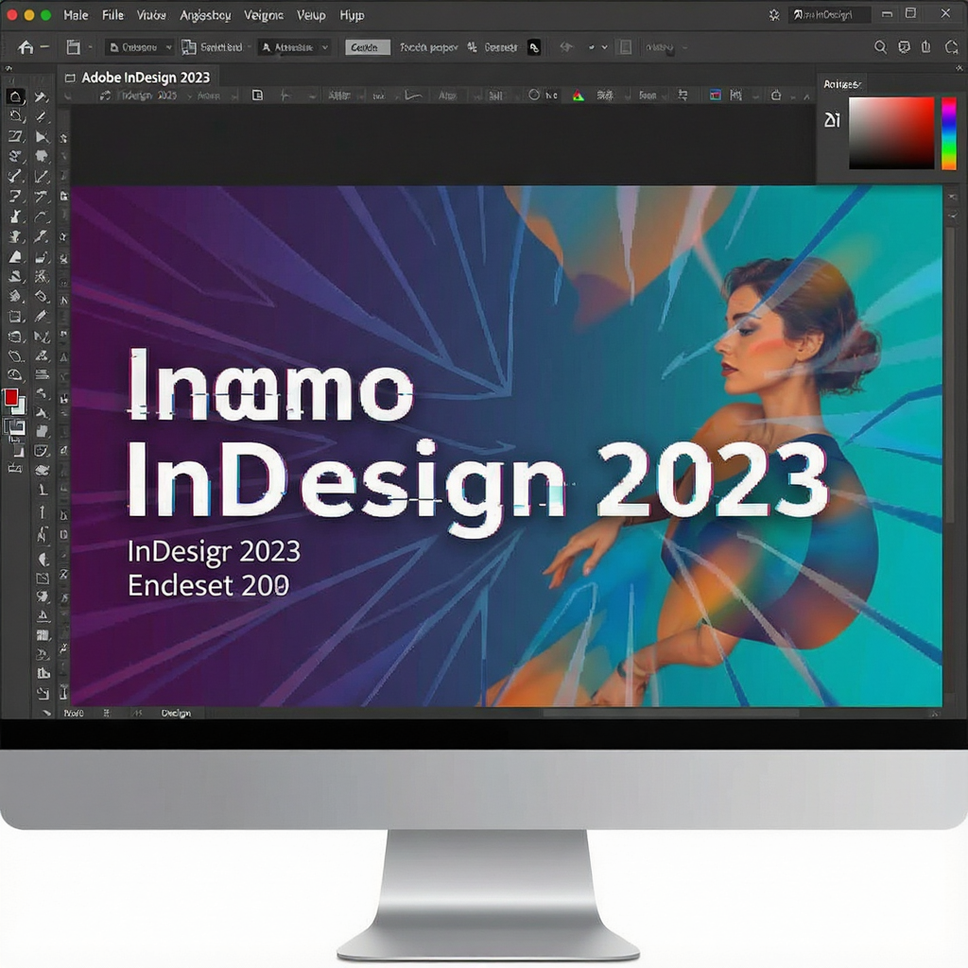Click "Design" in the bottom status bar
The width and height of the screenshot is (968, 968).
point(176,714)
